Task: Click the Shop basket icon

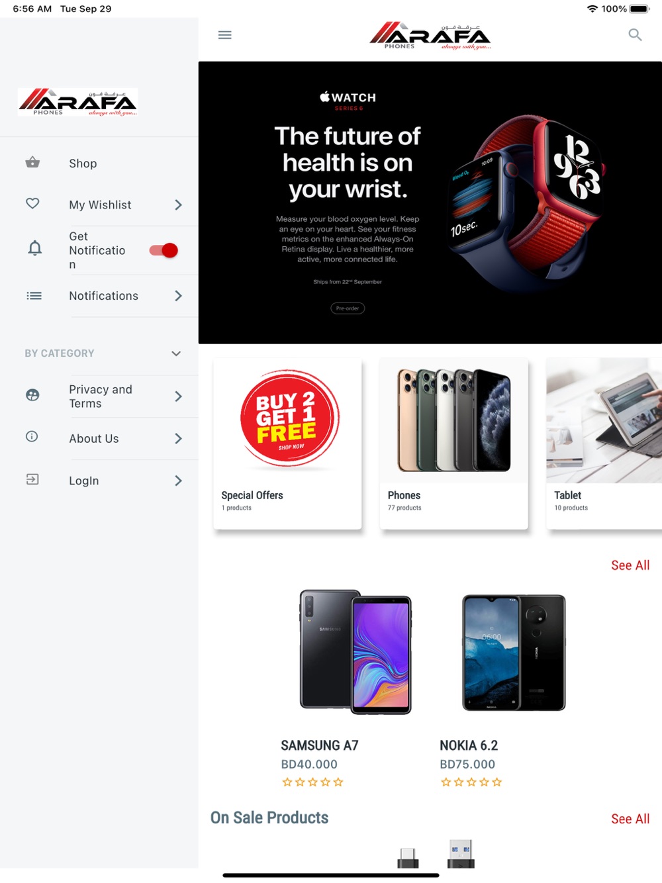Action: pos(32,162)
